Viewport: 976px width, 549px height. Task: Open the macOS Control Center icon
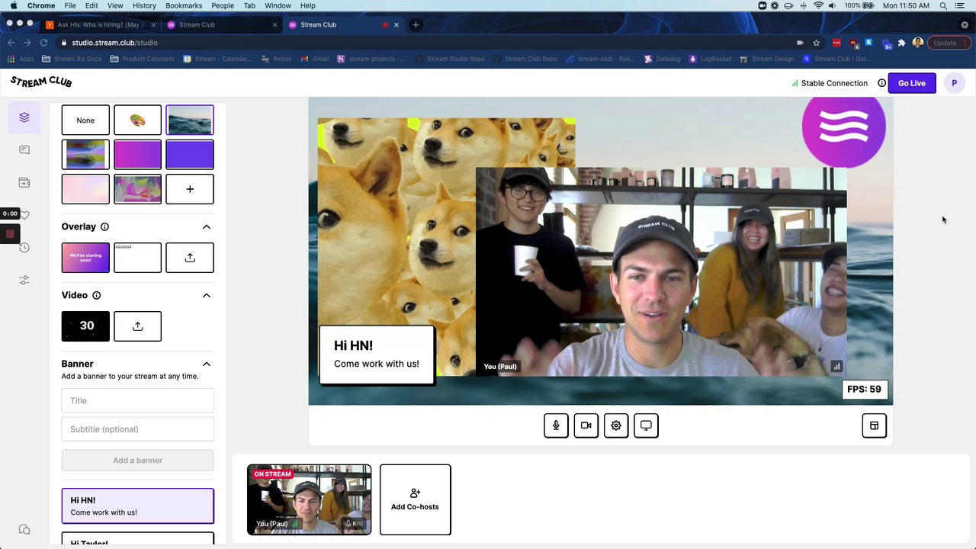pyautogui.click(x=960, y=5)
